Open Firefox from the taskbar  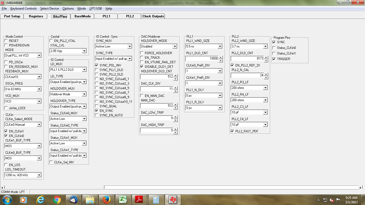[x=107, y=199]
